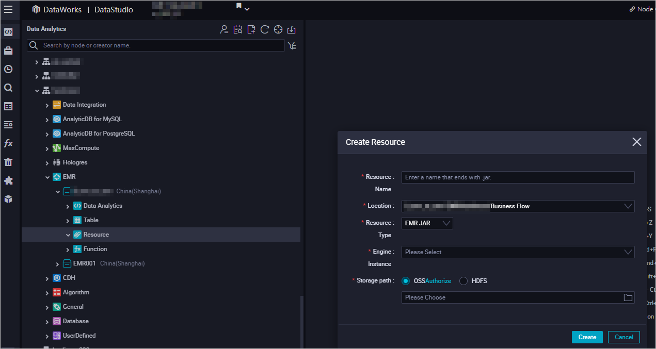Click the Cancel button

click(624, 337)
